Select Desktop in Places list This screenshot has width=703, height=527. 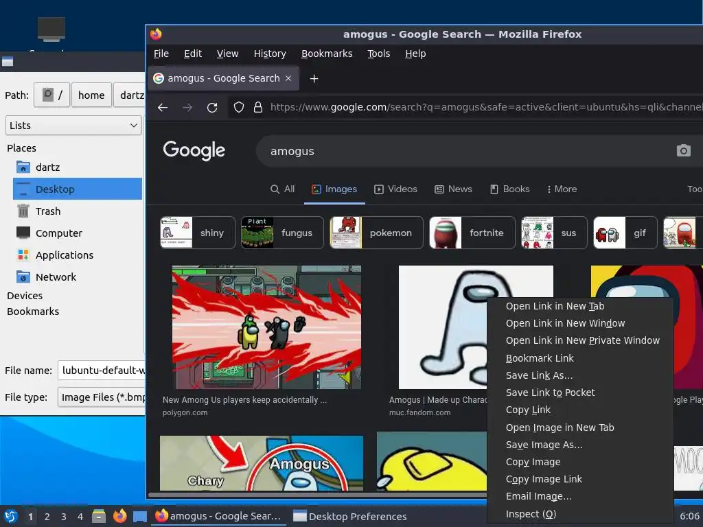tap(78, 189)
